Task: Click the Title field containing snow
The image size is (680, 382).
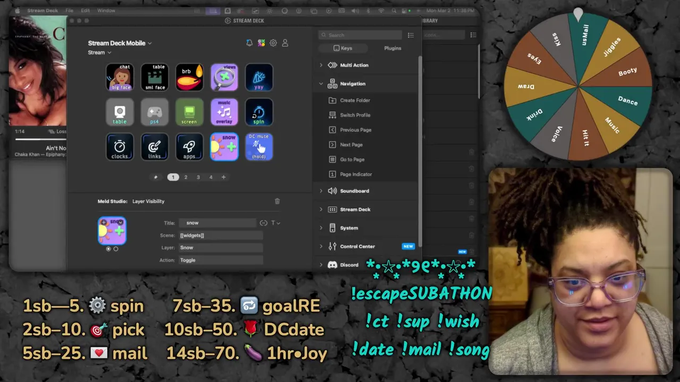Action: [x=217, y=223]
